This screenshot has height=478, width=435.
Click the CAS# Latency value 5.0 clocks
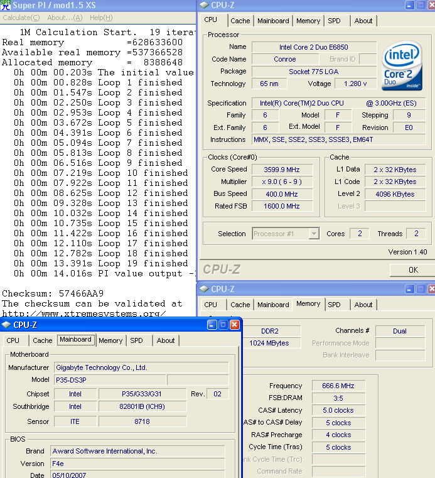338,410
